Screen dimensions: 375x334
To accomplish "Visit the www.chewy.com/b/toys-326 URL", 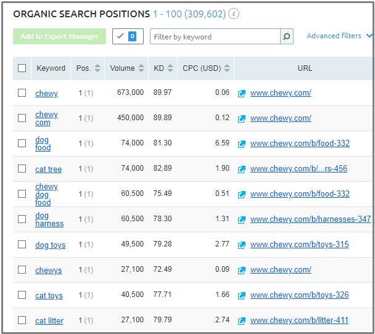I will (x=299, y=295).
